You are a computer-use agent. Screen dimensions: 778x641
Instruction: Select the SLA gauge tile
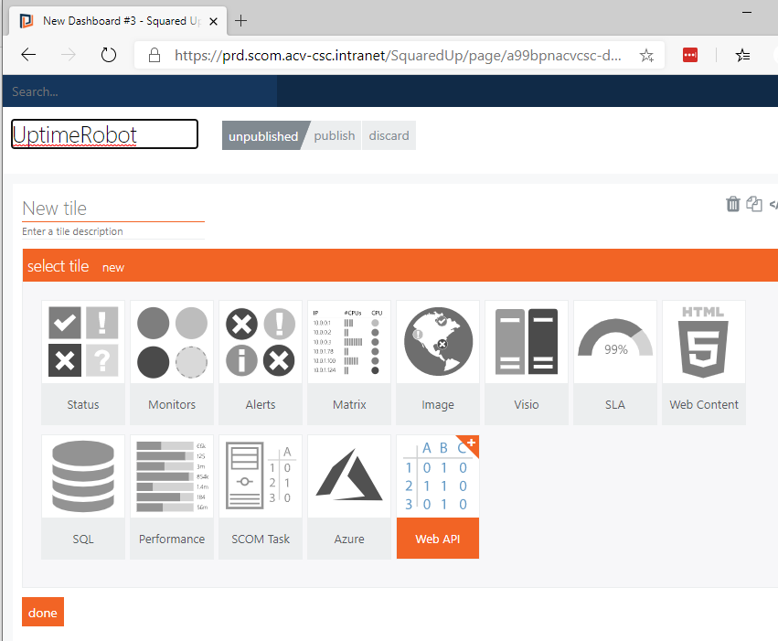(615, 363)
